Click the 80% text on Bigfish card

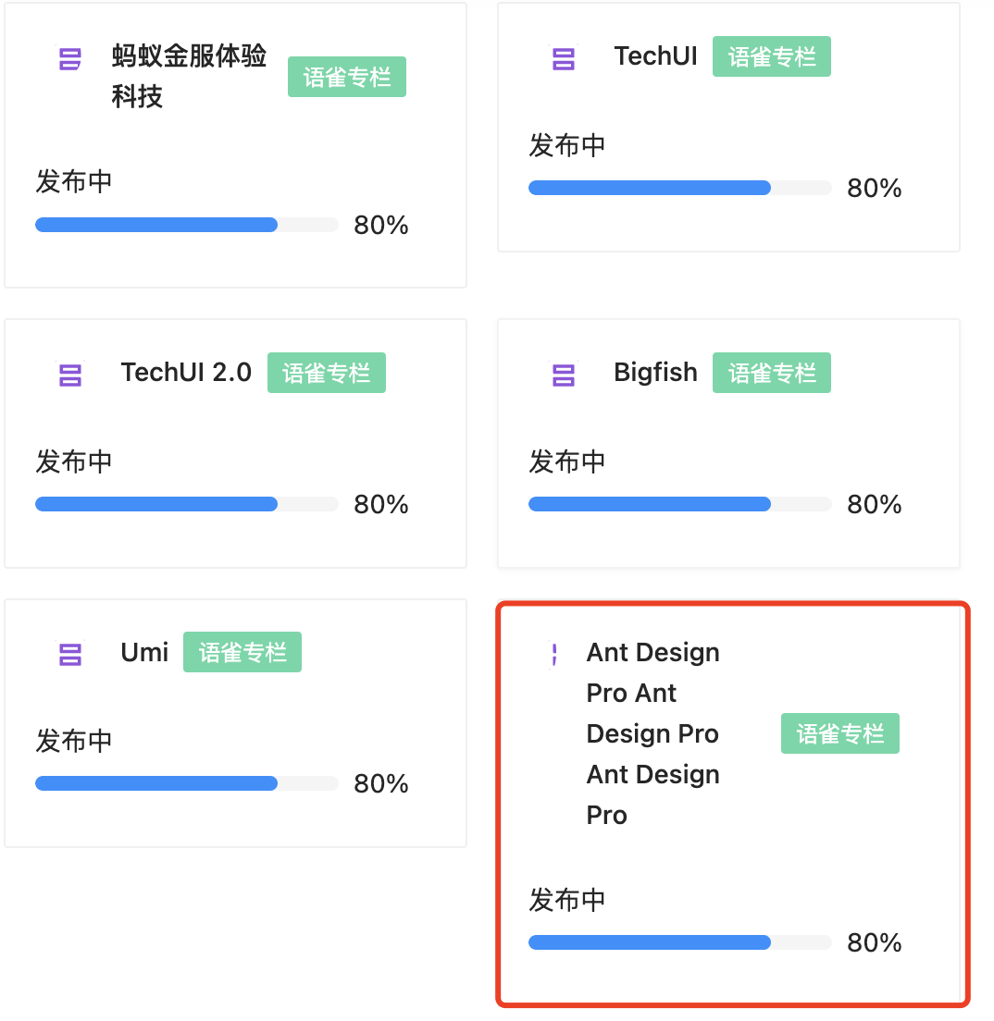tap(874, 504)
